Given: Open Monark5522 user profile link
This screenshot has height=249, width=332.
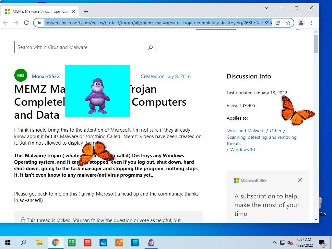Looking at the screenshot, I should click(x=45, y=76).
